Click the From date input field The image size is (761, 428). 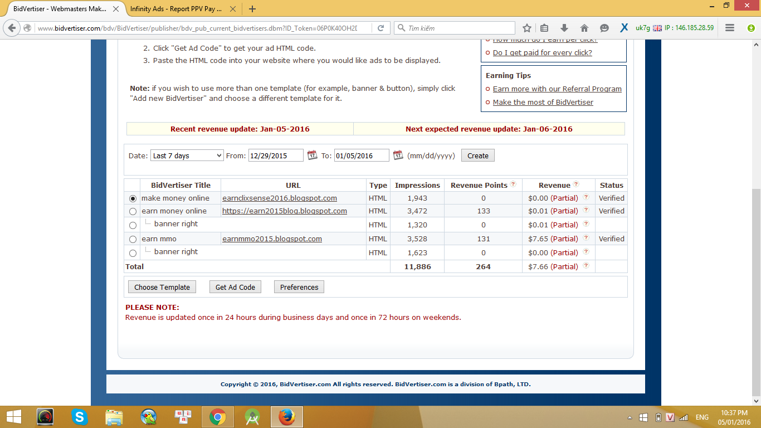point(276,155)
